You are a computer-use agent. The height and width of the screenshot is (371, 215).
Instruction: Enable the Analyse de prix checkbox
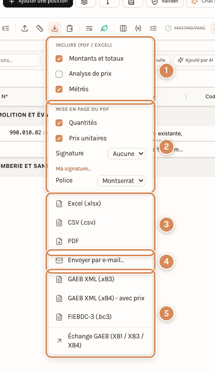[59, 74]
